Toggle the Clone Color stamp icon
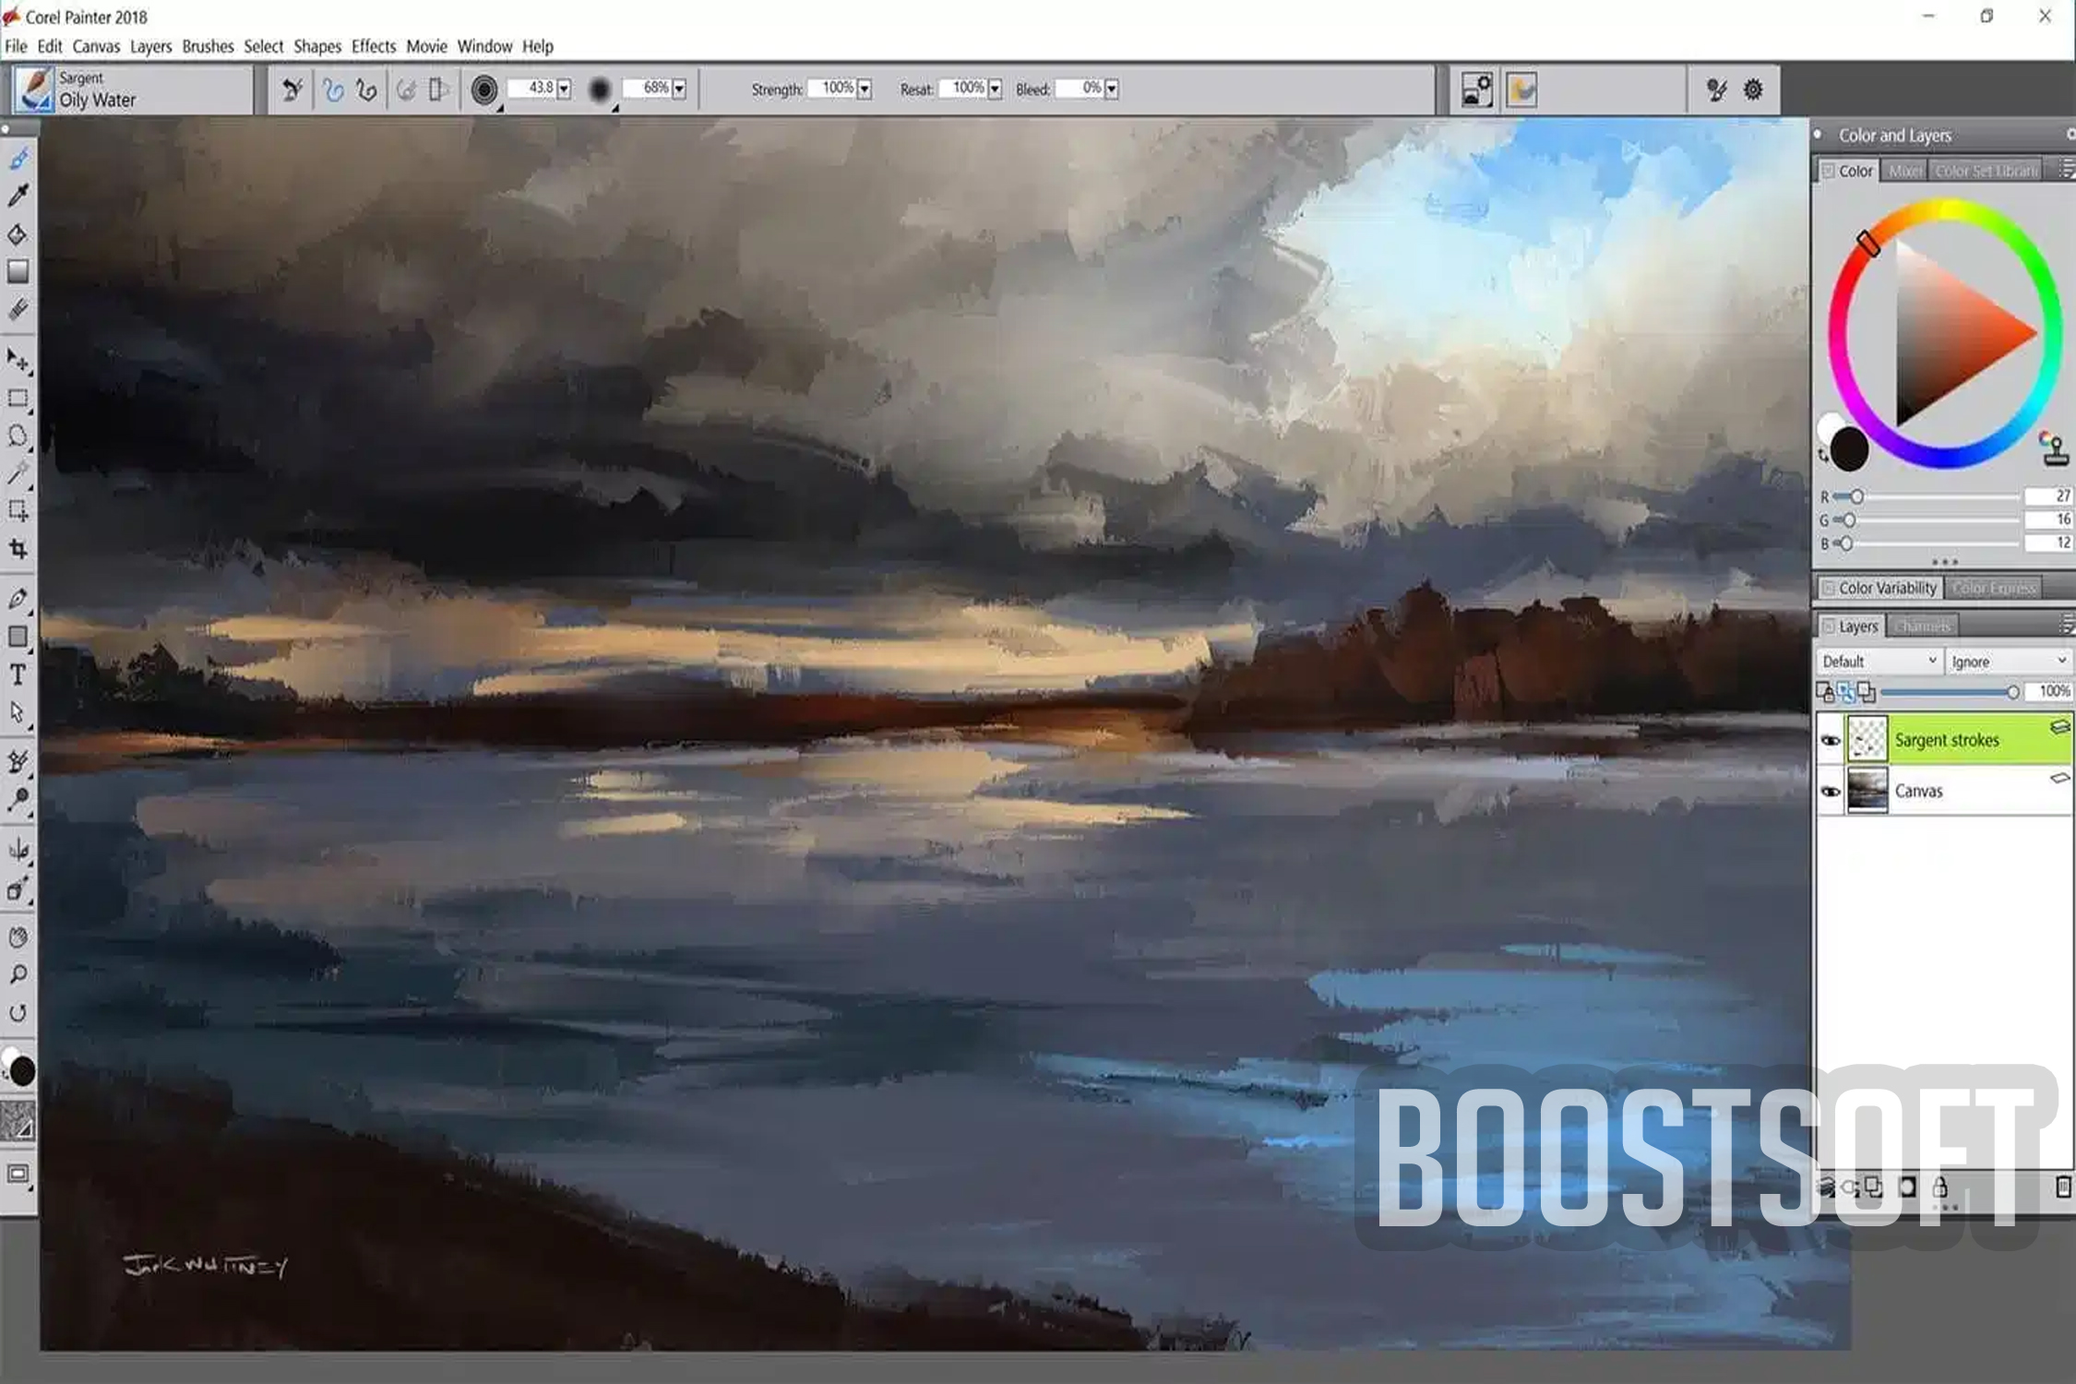Screen dimensions: 2076x1384 click(2054, 447)
